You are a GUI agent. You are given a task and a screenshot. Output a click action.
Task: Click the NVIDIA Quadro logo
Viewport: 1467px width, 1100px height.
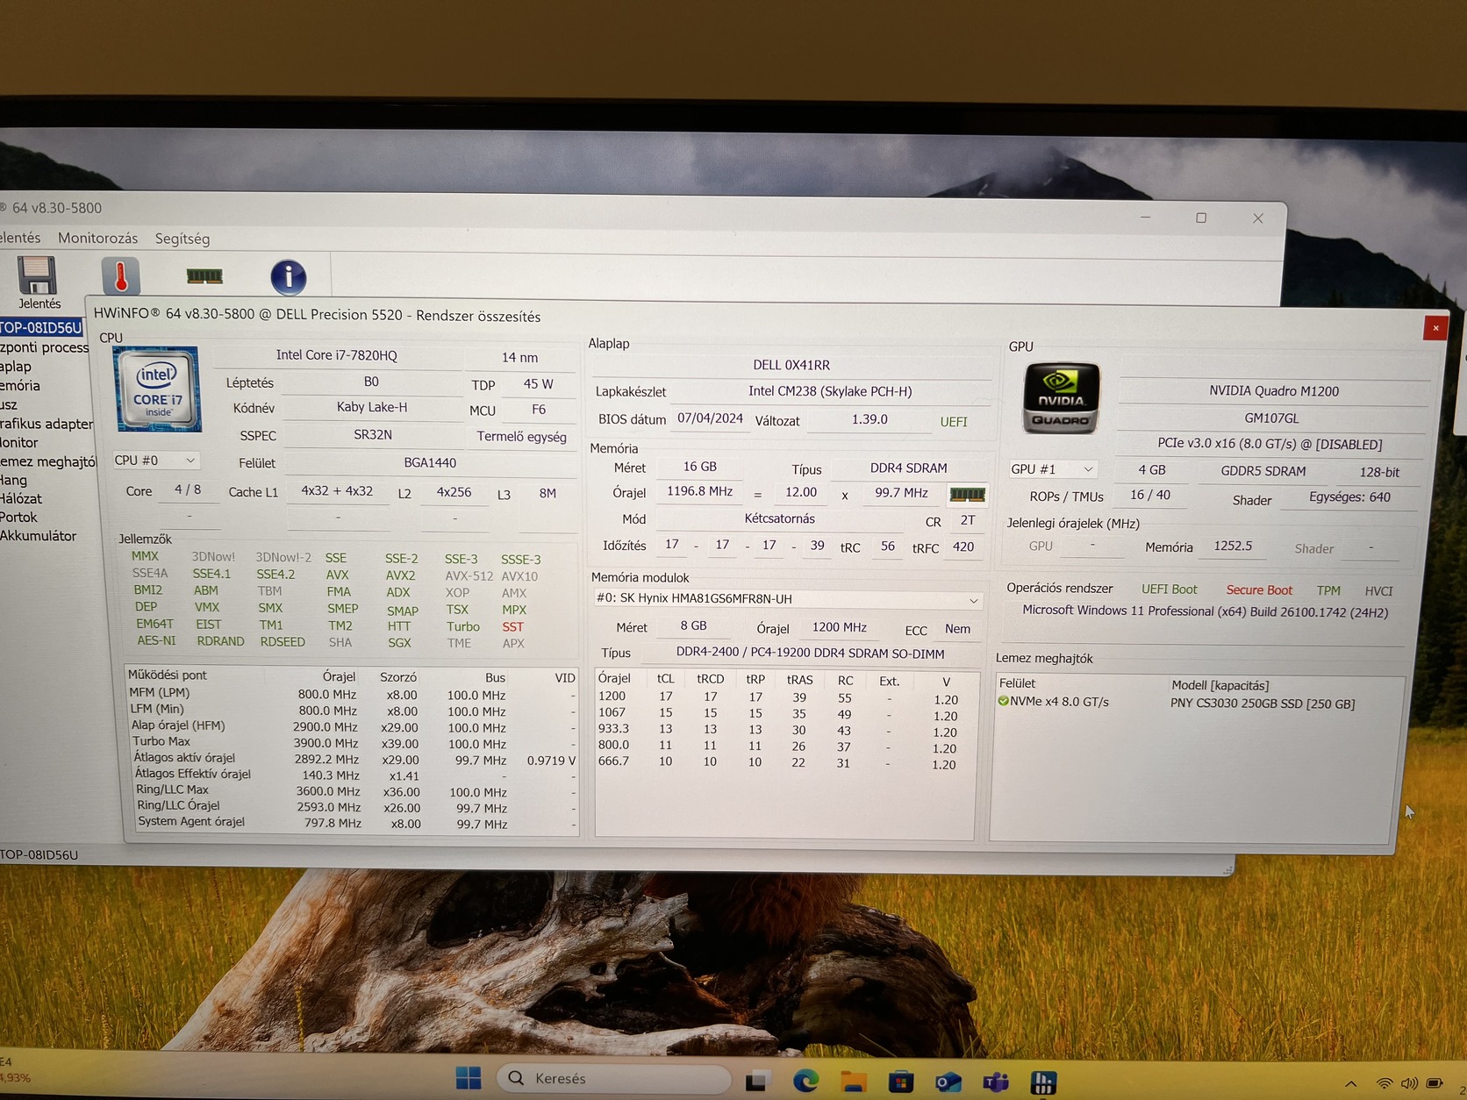1062,398
